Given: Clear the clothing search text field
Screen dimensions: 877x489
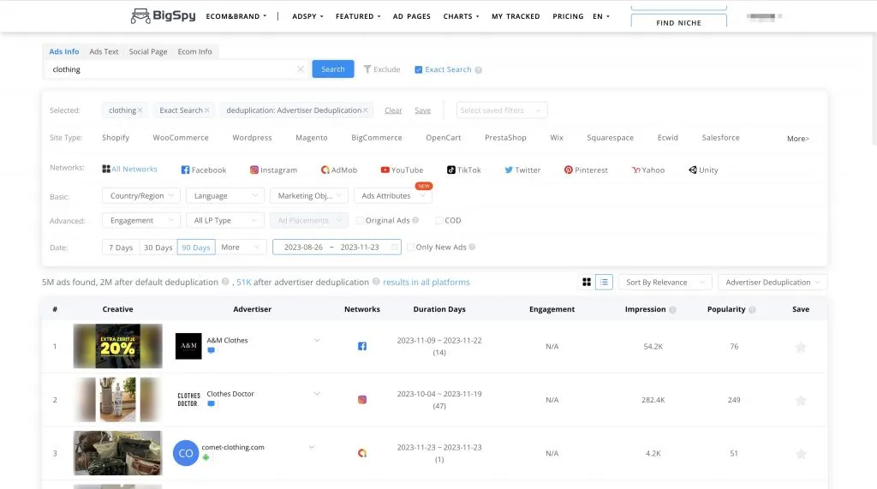Looking at the screenshot, I should 301,69.
